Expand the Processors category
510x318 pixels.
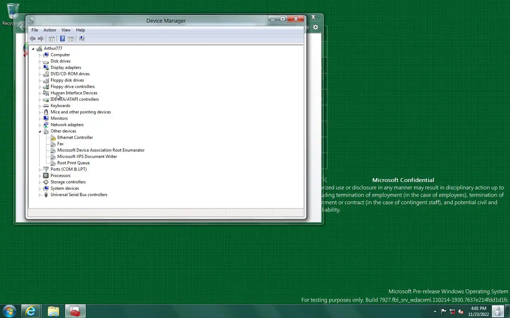pyautogui.click(x=40, y=176)
